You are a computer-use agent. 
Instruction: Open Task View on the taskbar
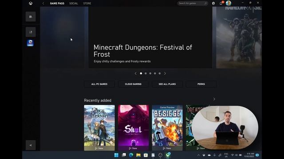pos(124,155)
